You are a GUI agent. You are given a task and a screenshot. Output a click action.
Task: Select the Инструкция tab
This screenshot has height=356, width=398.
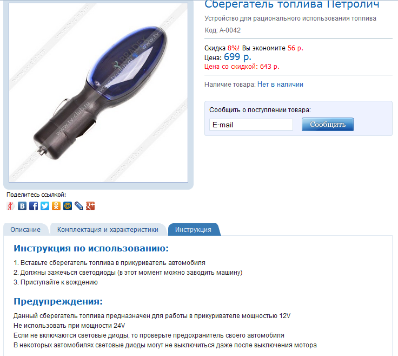pyautogui.click(x=193, y=230)
